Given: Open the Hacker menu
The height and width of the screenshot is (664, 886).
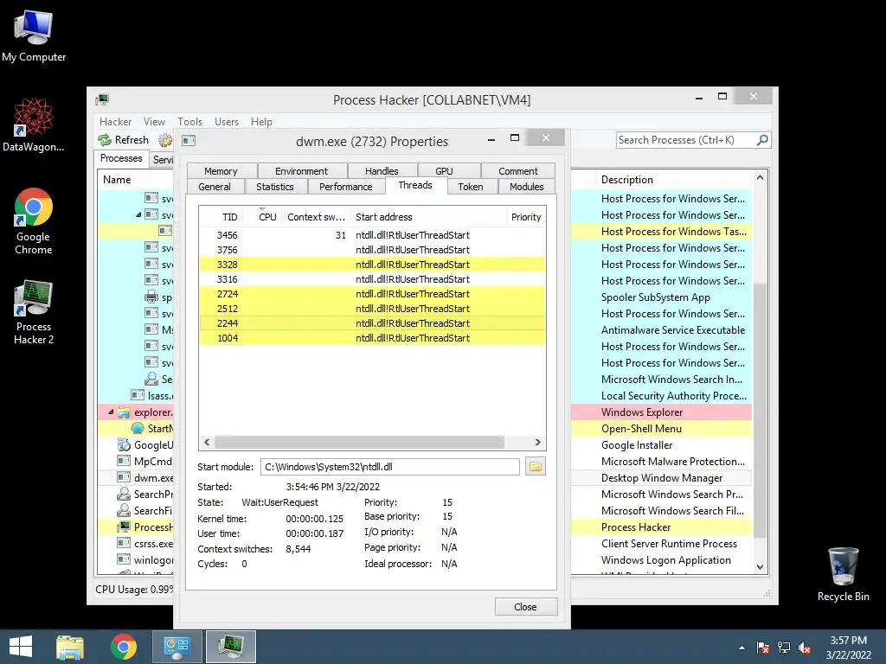Looking at the screenshot, I should 115,121.
